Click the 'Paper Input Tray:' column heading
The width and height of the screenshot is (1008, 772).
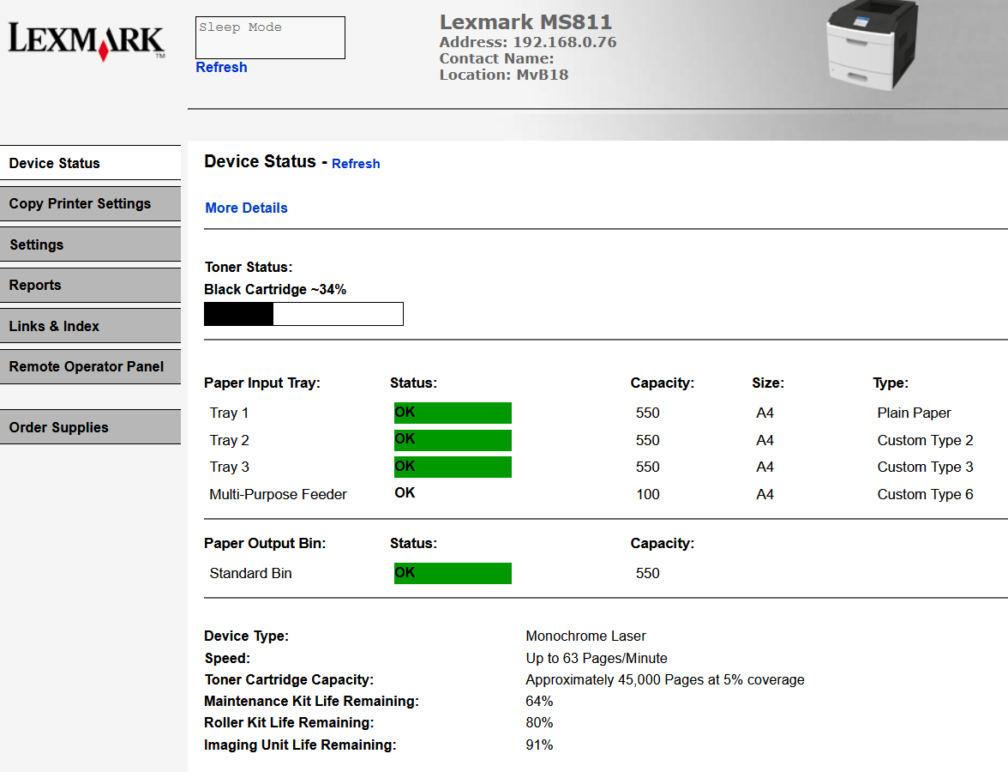(262, 383)
